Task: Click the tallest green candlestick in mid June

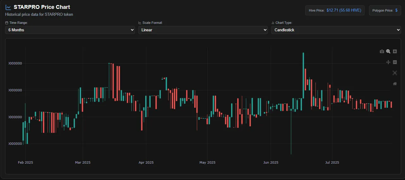Action: tap(303, 75)
